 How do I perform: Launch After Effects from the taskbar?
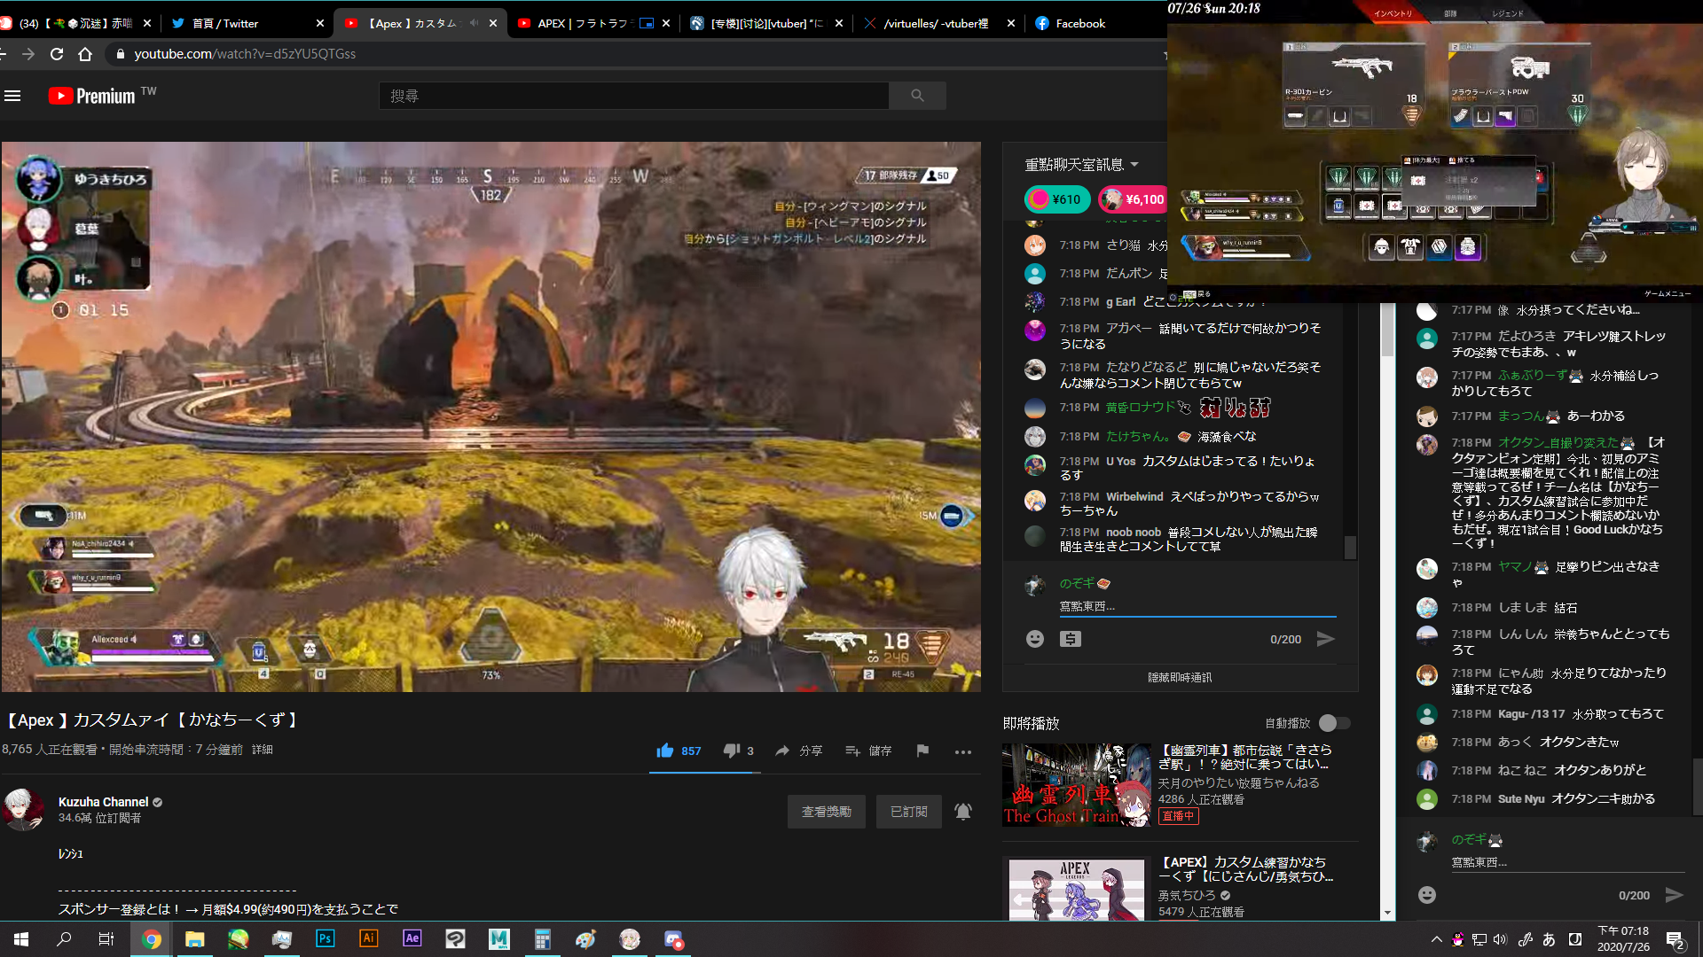[412, 938]
